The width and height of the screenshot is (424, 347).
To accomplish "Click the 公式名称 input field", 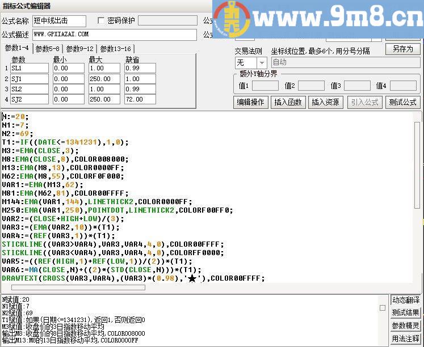I will click(x=59, y=21).
